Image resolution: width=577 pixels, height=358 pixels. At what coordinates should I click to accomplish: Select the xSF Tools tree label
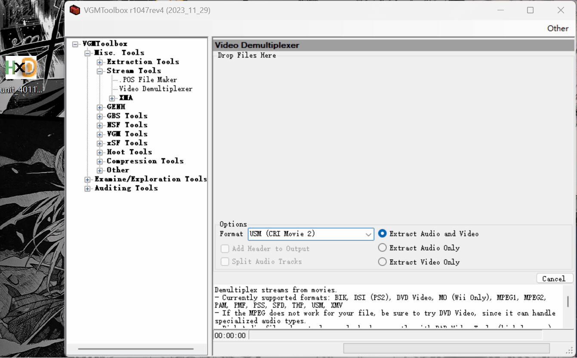tap(127, 143)
